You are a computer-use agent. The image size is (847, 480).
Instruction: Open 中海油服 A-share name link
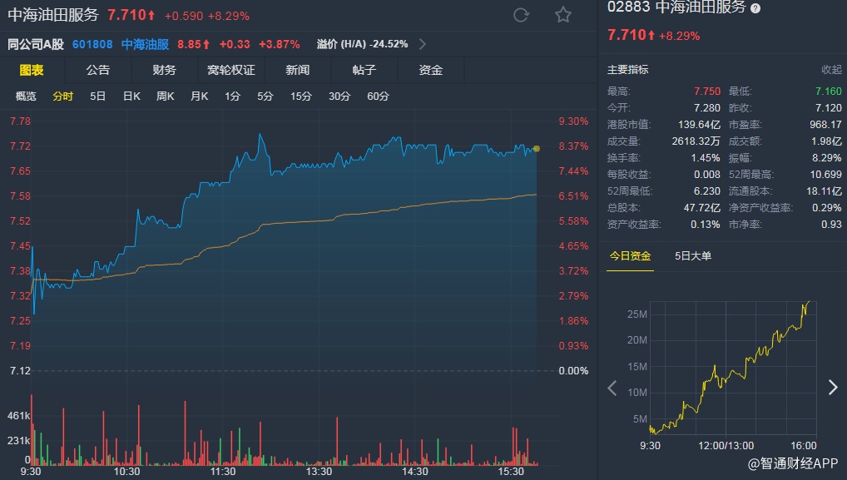(143, 44)
